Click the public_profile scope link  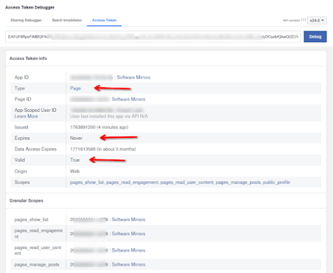point(276,182)
